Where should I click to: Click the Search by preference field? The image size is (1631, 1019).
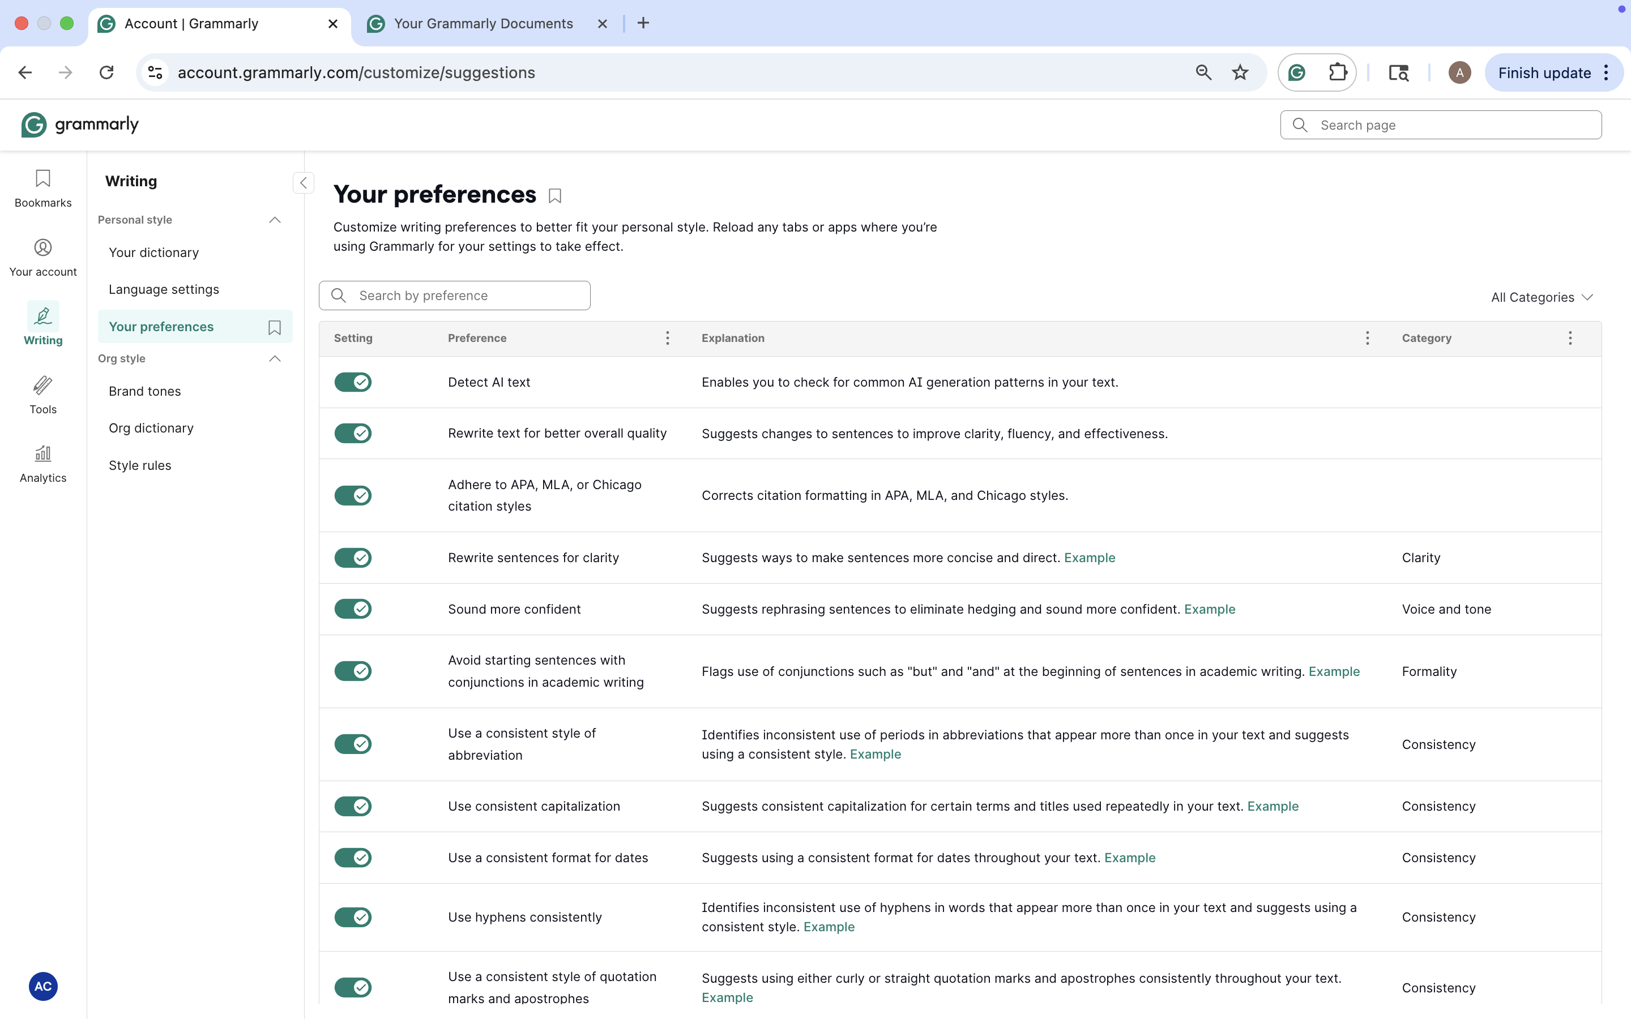454,295
